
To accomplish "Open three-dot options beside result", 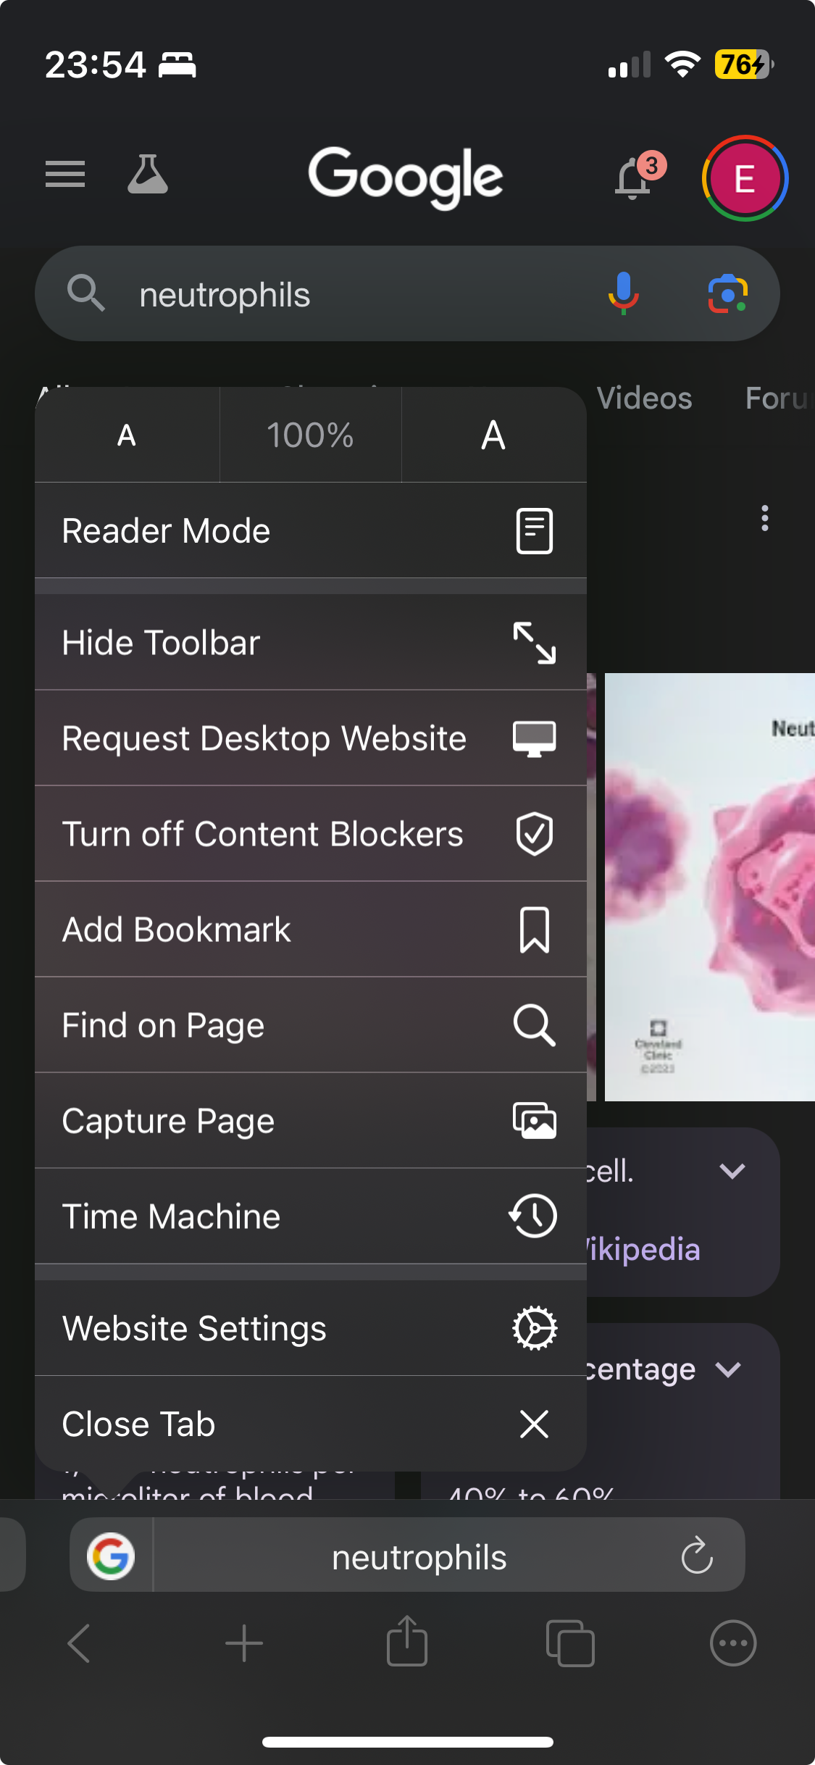I will point(764,518).
